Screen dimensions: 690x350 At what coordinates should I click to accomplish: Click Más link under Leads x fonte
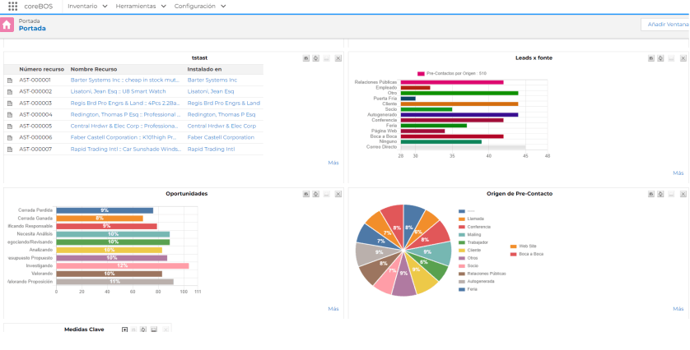point(678,173)
